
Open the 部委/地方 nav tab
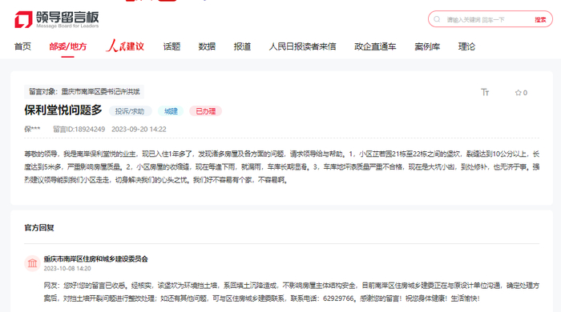click(68, 46)
